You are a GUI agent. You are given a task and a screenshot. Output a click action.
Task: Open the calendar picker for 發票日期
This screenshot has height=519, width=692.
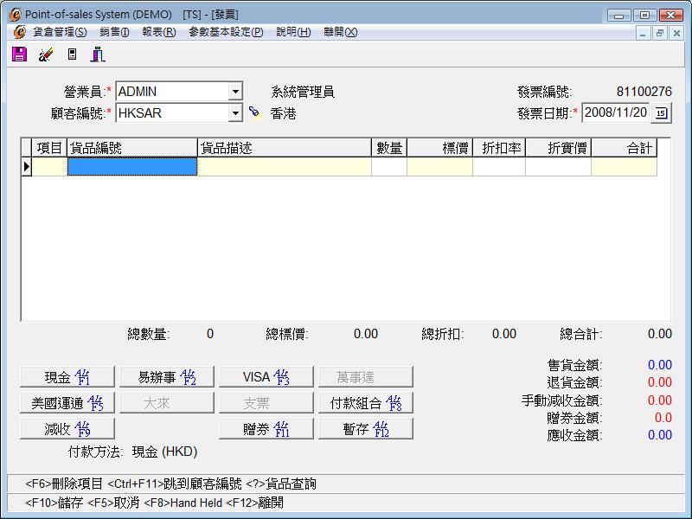(x=661, y=112)
